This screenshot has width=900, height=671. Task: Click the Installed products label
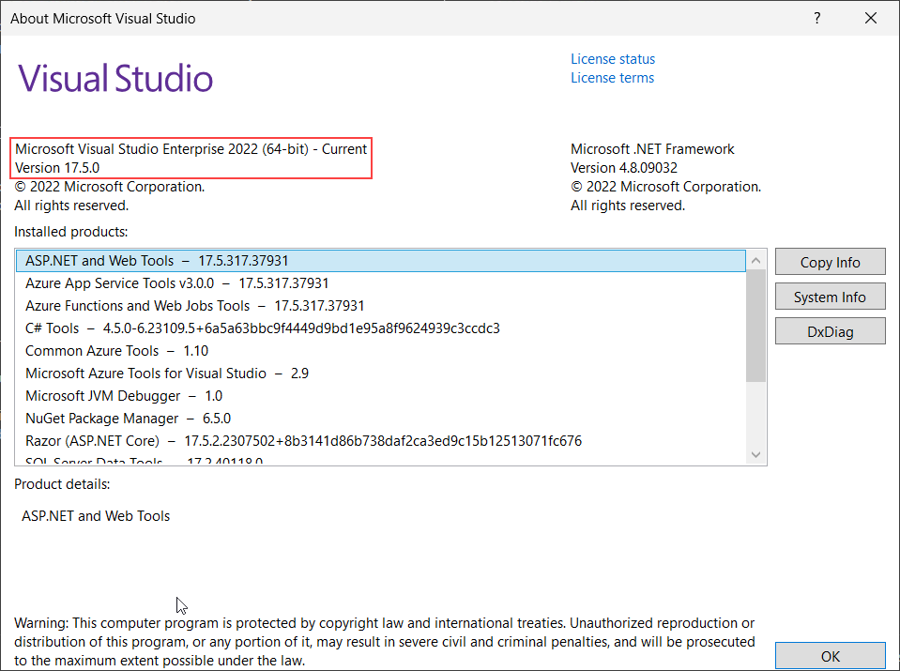pyautogui.click(x=71, y=232)
